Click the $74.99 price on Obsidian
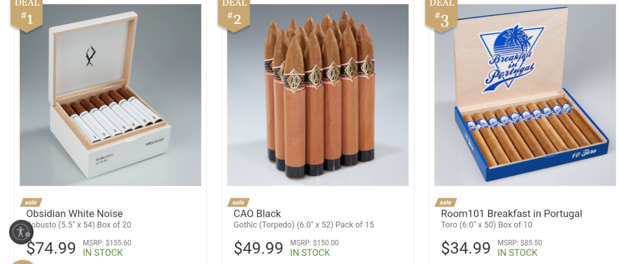The height and width of the screenshot is (264, 620). [x=51, y=248]
